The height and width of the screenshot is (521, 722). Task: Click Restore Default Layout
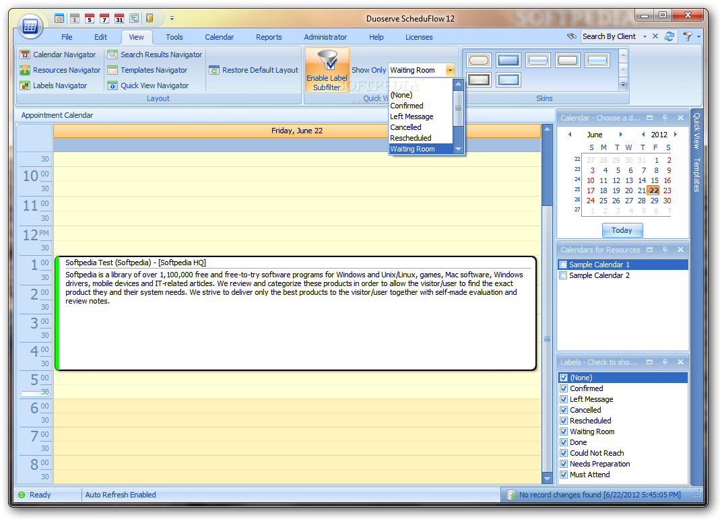(254, 70)
